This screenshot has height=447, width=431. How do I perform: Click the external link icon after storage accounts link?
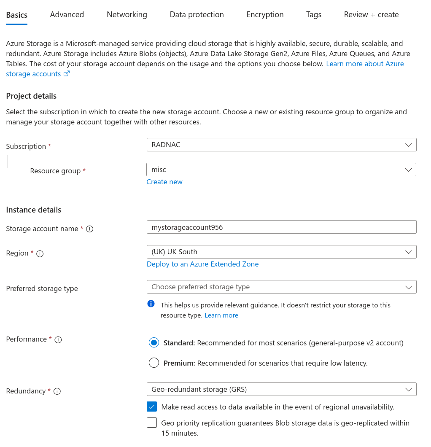(67, 73)
